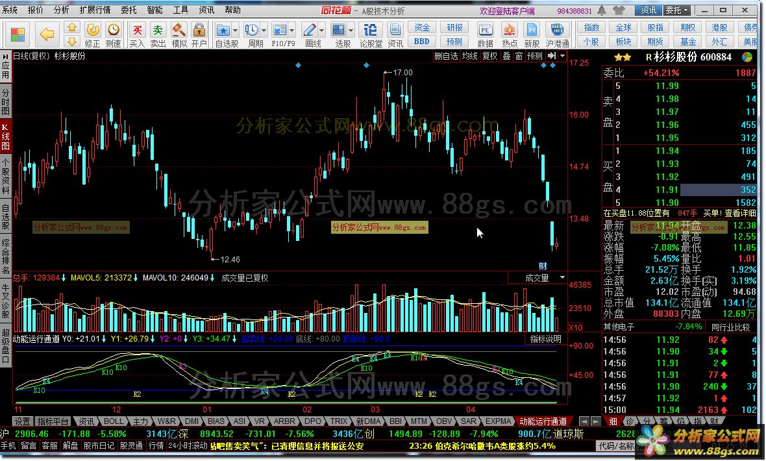Select the 画线 pencil drawing tool
Screen dimensions: 766x461
[309, 31]
